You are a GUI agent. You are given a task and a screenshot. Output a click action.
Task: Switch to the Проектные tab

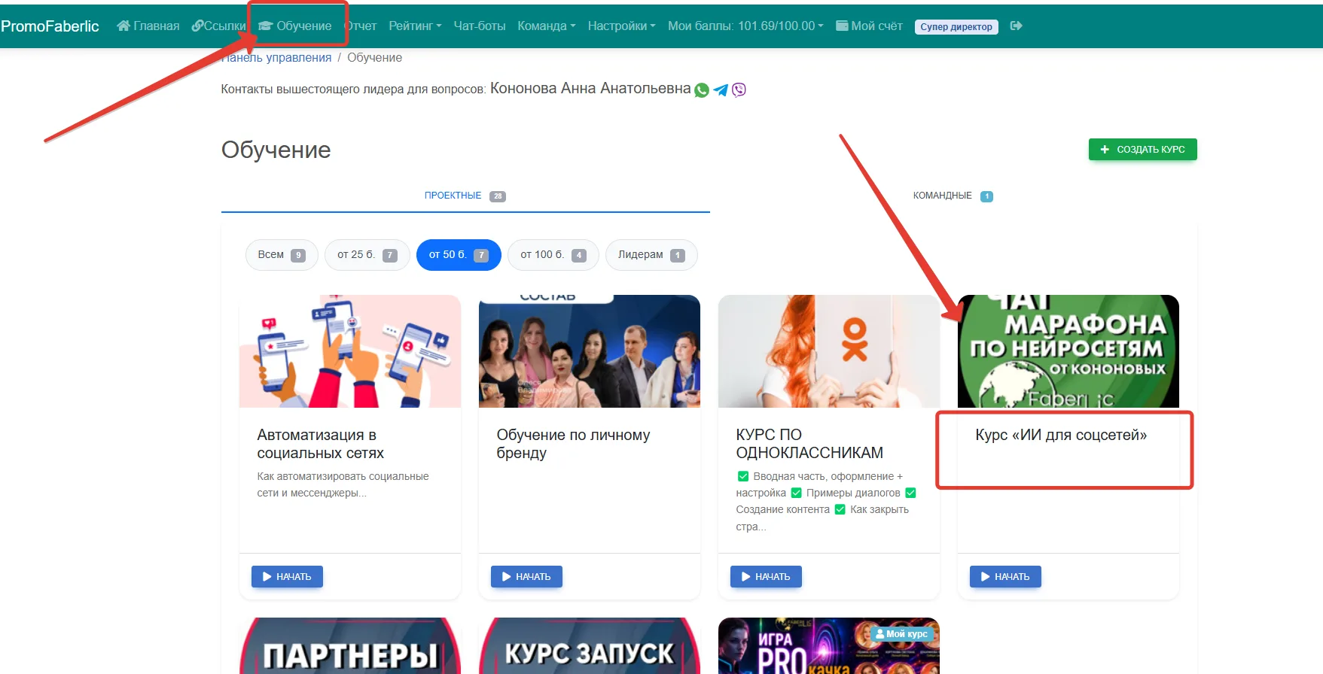pyautogui.click(x=465, y=196)
